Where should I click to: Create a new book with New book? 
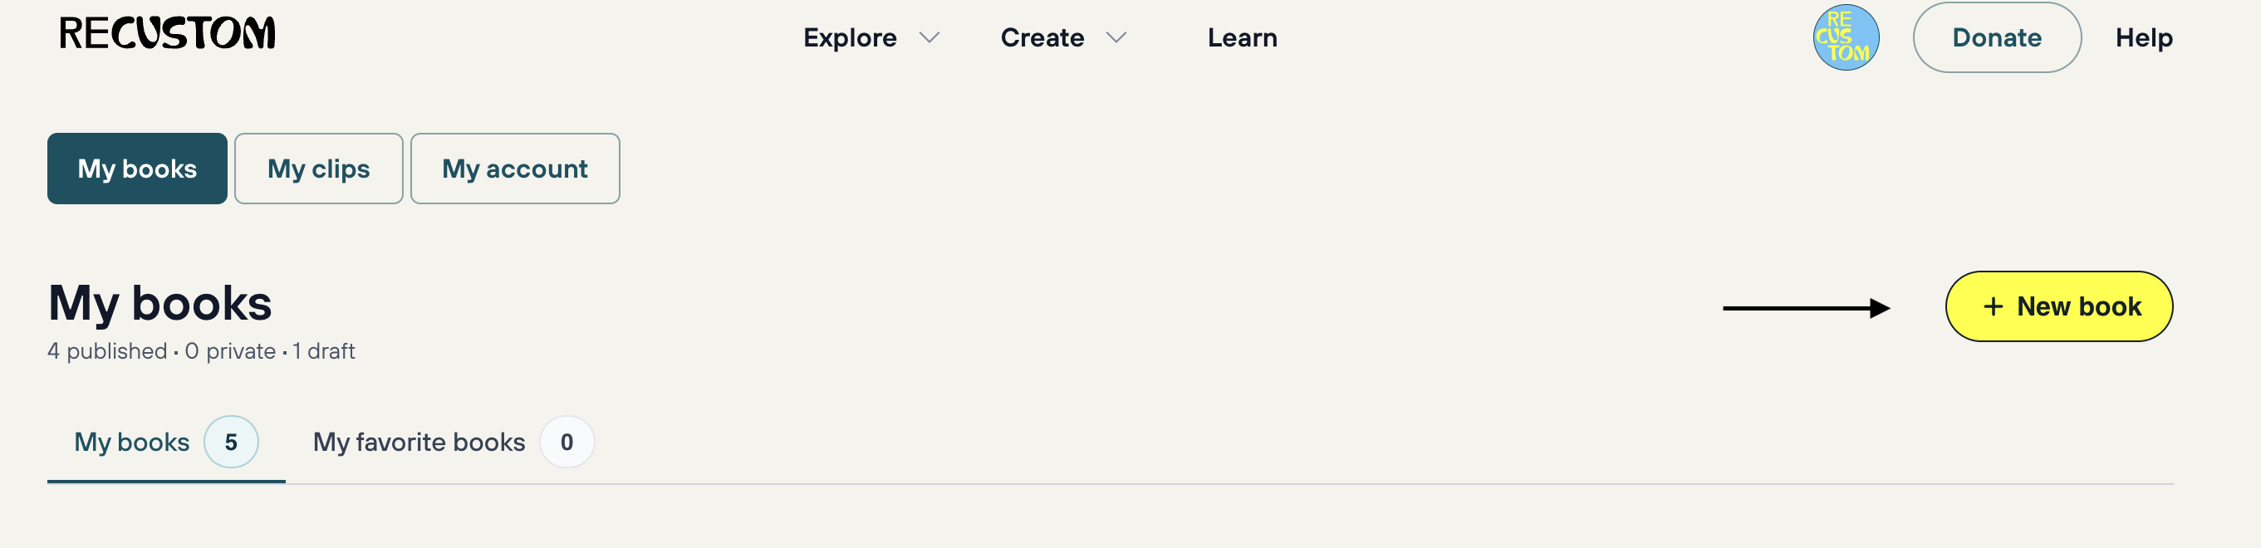(x=2058, y=307)
